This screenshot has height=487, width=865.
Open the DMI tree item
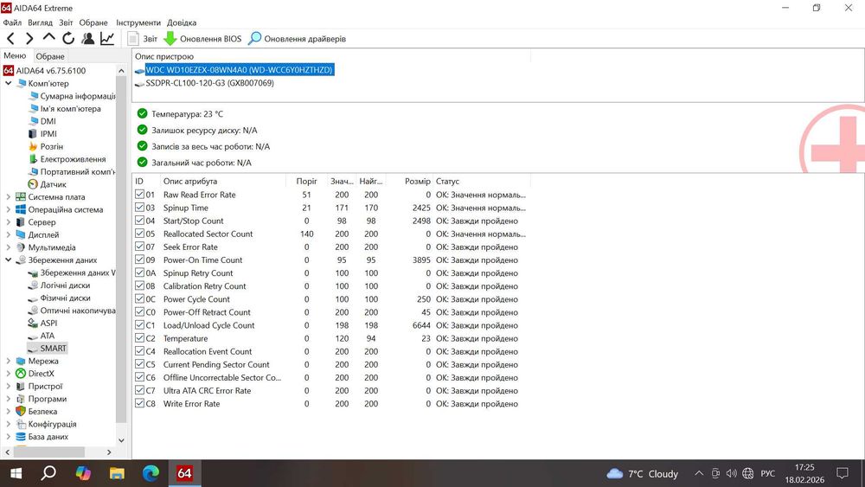48,121
